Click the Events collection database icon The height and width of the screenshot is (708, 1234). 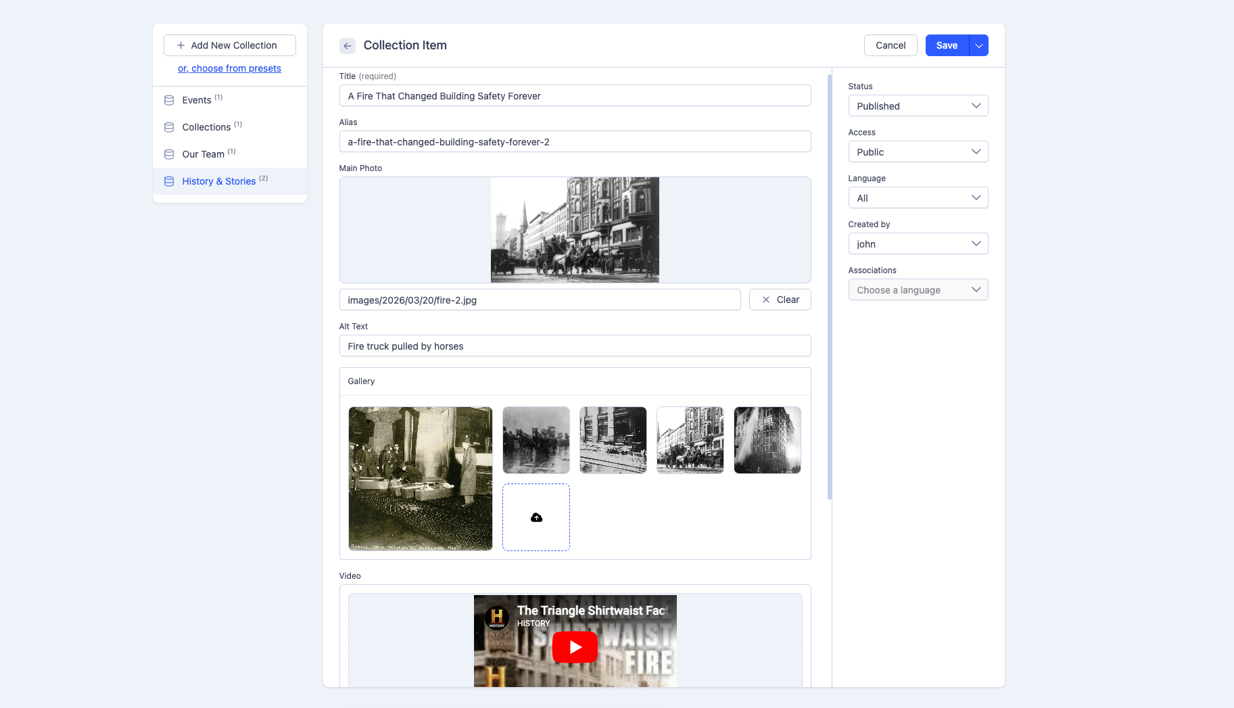click(x=169, y=100)
